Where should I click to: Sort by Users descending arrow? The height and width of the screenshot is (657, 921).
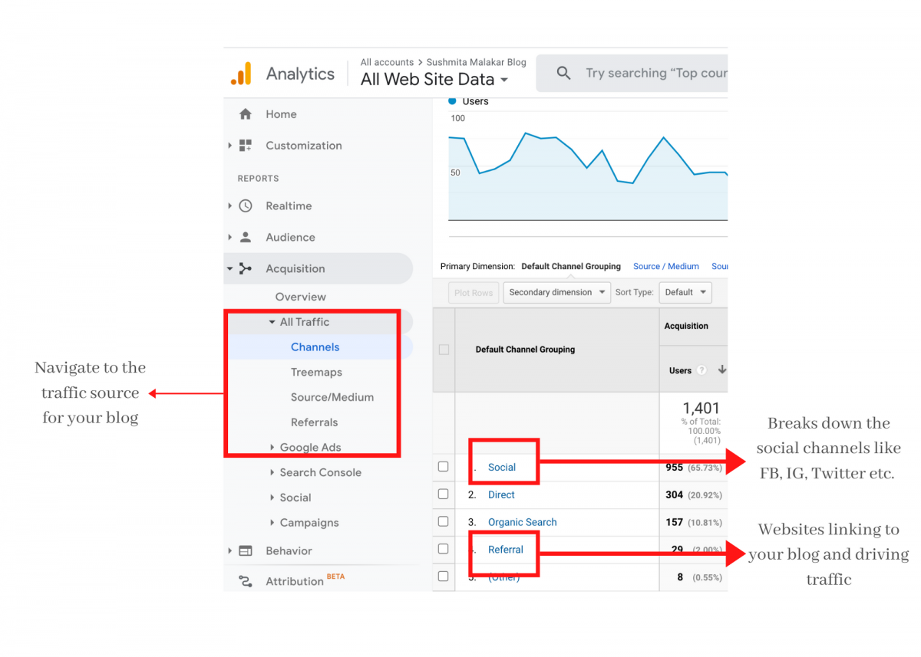[x=721, y=370]
